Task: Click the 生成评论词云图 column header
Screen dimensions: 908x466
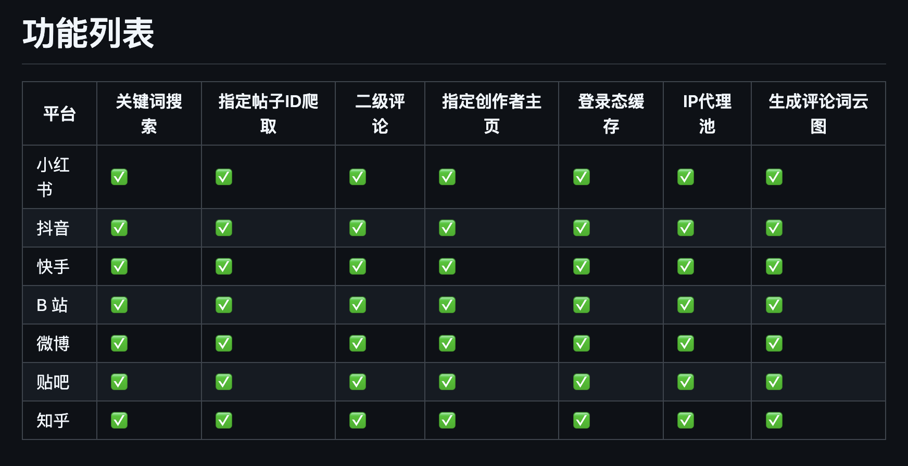Action: click(x=818, y=113)
